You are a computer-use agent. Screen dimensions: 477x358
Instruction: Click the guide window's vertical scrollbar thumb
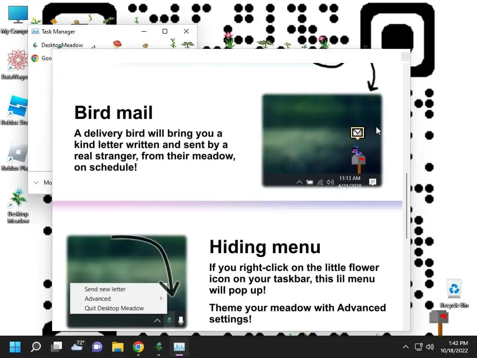(406, 206)
